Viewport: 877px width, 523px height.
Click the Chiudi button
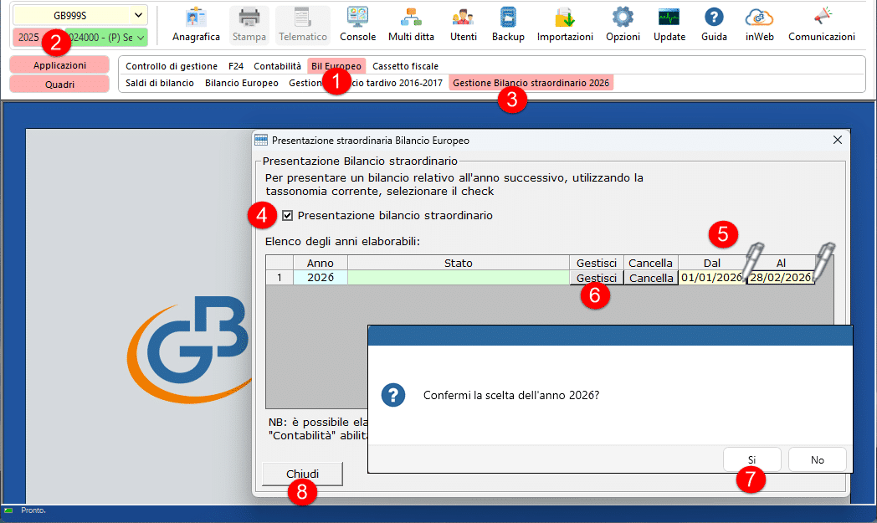(303, 474)
